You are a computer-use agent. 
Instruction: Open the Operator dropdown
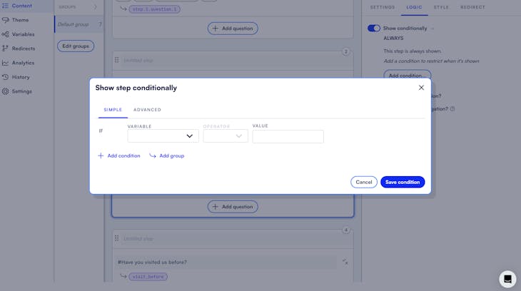click(x=226, y=136)
